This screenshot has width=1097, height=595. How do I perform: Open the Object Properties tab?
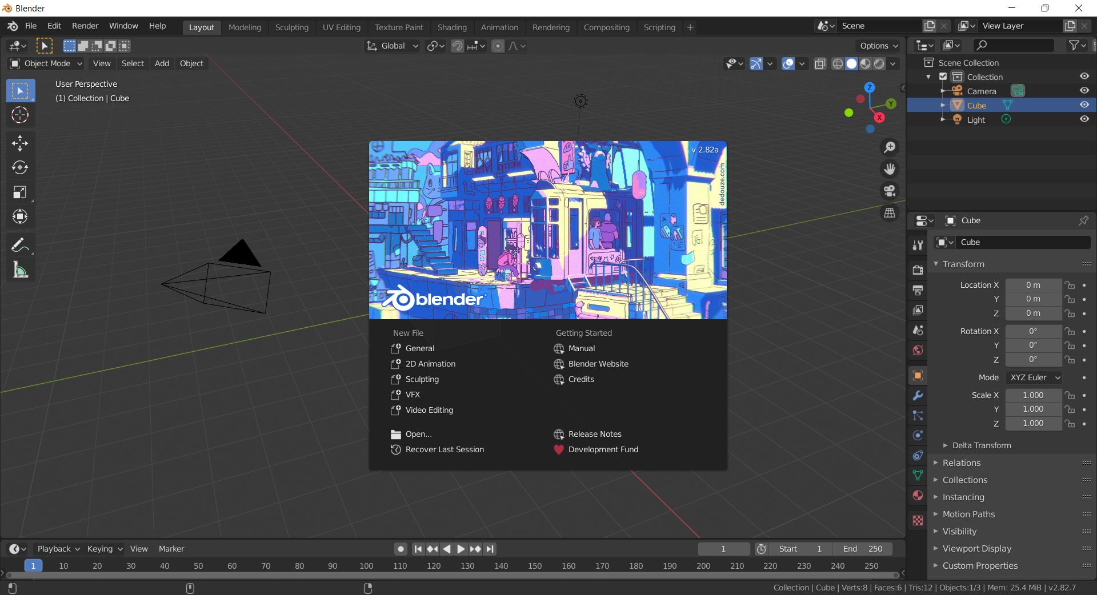point(917,375)
